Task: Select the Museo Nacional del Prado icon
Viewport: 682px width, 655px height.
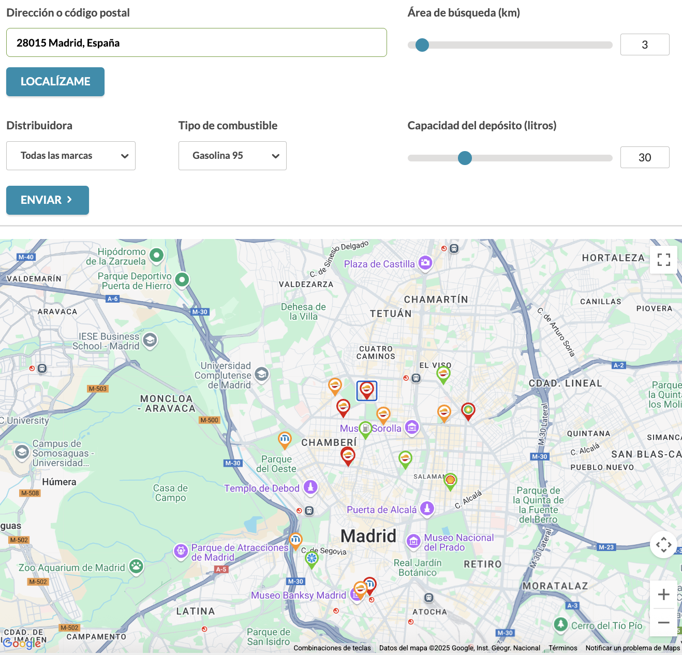Action: 413,541
